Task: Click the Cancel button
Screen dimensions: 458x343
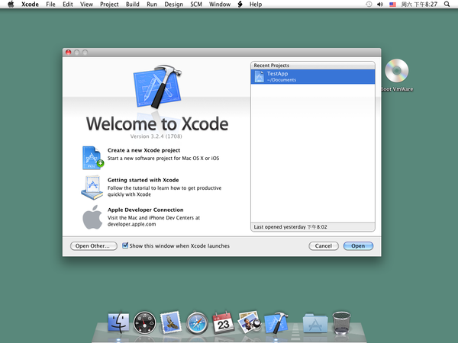Action: pos(324,246)
